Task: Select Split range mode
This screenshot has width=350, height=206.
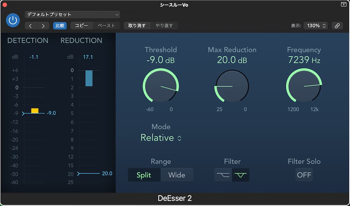Action: [144, 175]
